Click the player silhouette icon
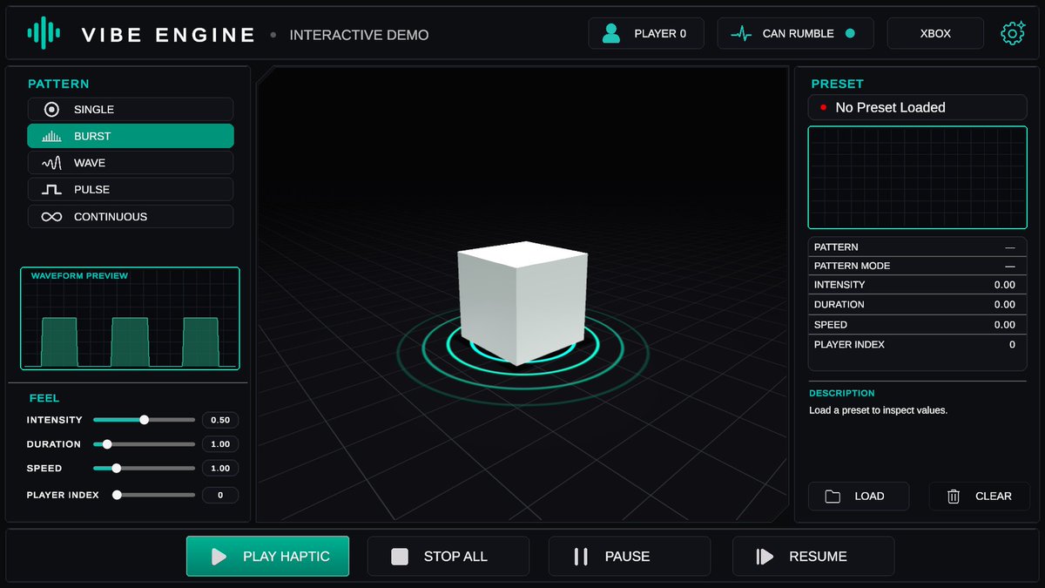1045x588 pixels. point(611,33)
